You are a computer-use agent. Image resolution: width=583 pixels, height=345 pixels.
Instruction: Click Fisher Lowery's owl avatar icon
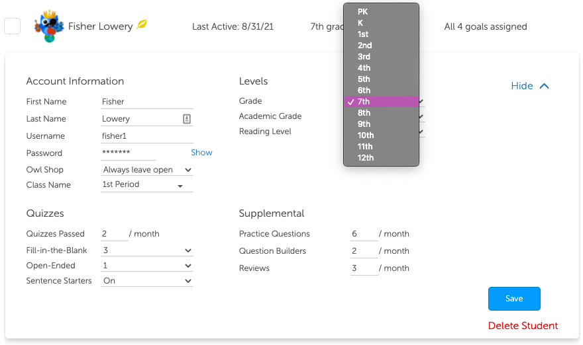click(x=49, y=26)
